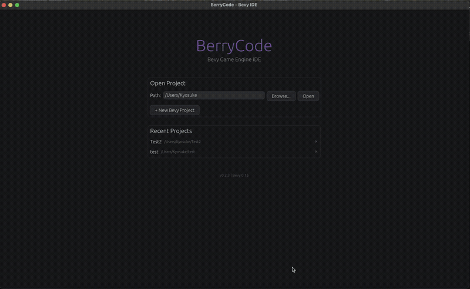Click the Open Project heading
Viewport: 470px width, 289px height.
[167, 83]
